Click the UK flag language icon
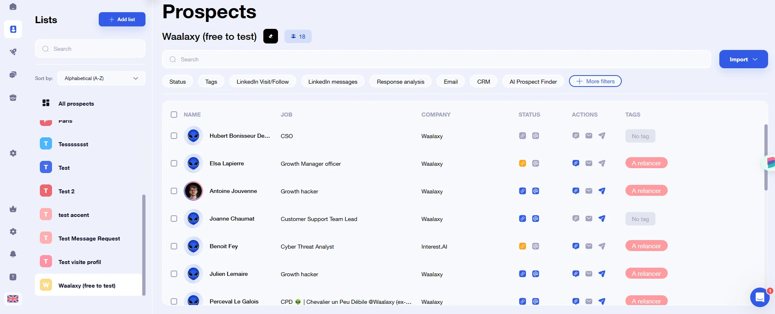The height and width of the screenshot is (314, 775). (x=13, y=299)
